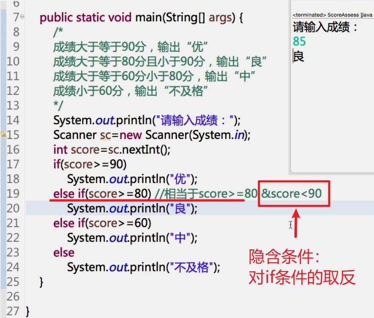Click the comment line about 小于60分 outputting "不及格"
Image resolution: width=374 pixels, height=318 pixels.
(130, 91)
